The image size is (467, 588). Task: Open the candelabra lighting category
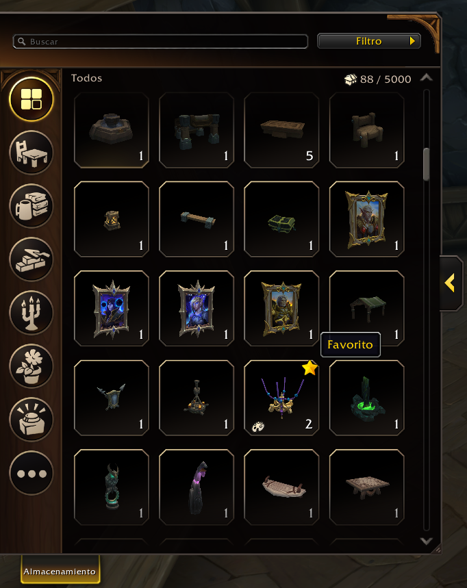(31, 313)
